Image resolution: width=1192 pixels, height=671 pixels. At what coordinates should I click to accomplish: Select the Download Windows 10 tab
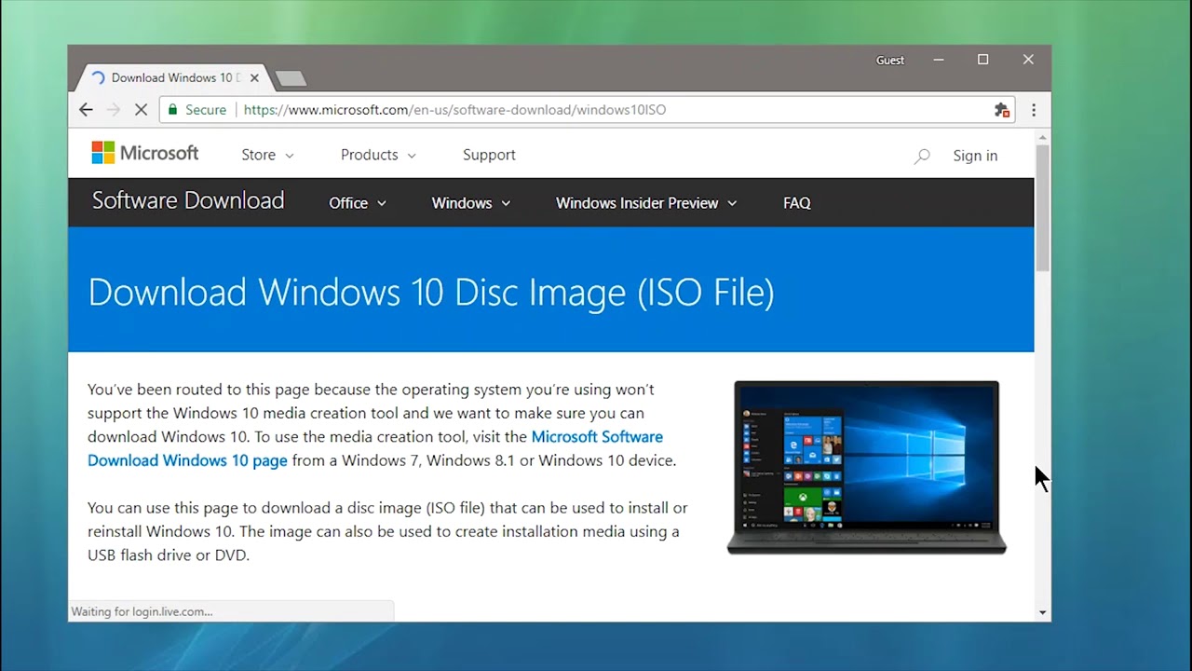(x=173, y=78)
